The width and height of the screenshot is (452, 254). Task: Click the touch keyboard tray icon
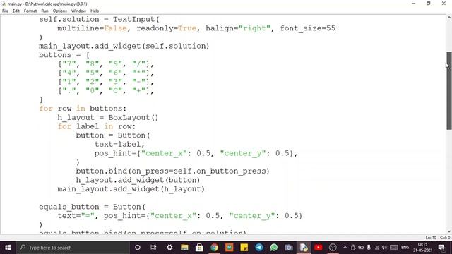(x=394, y=248)
